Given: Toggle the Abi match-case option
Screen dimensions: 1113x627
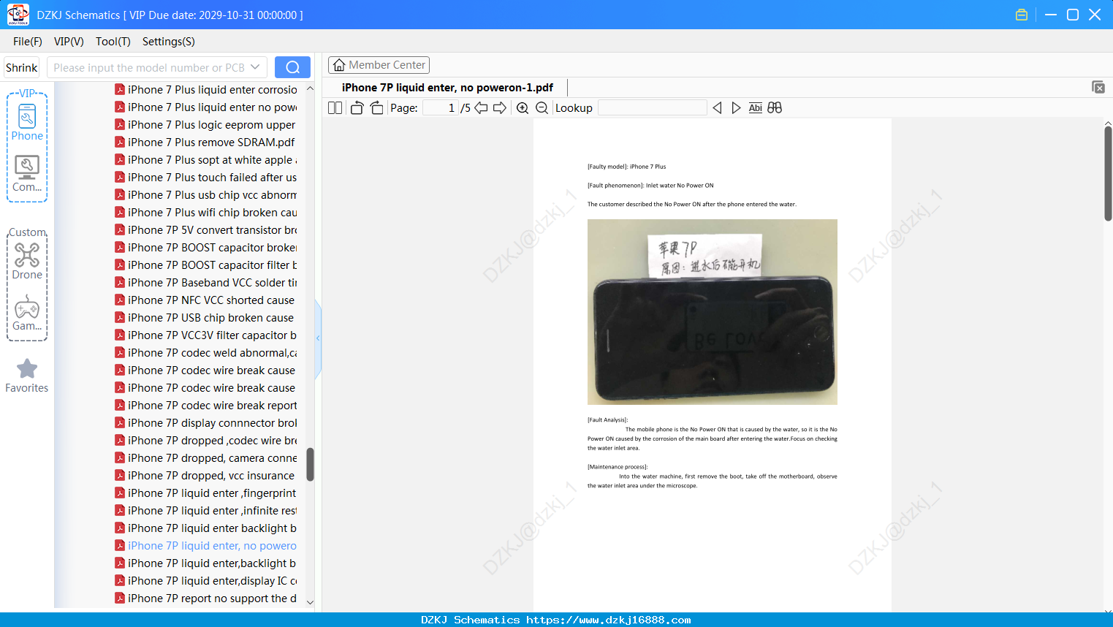Looking at the screenshot, I should tap(756, 108).
